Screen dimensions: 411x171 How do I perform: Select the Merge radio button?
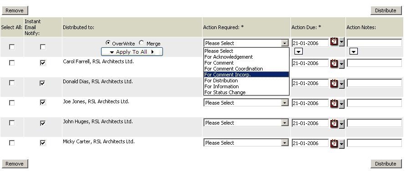tap(141, 43)
